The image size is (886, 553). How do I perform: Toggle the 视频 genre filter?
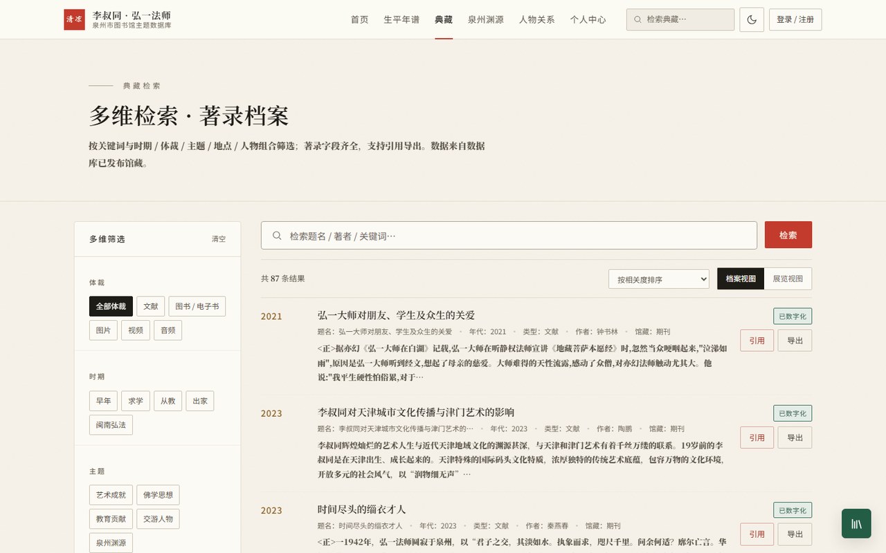[x=136, y=330]
